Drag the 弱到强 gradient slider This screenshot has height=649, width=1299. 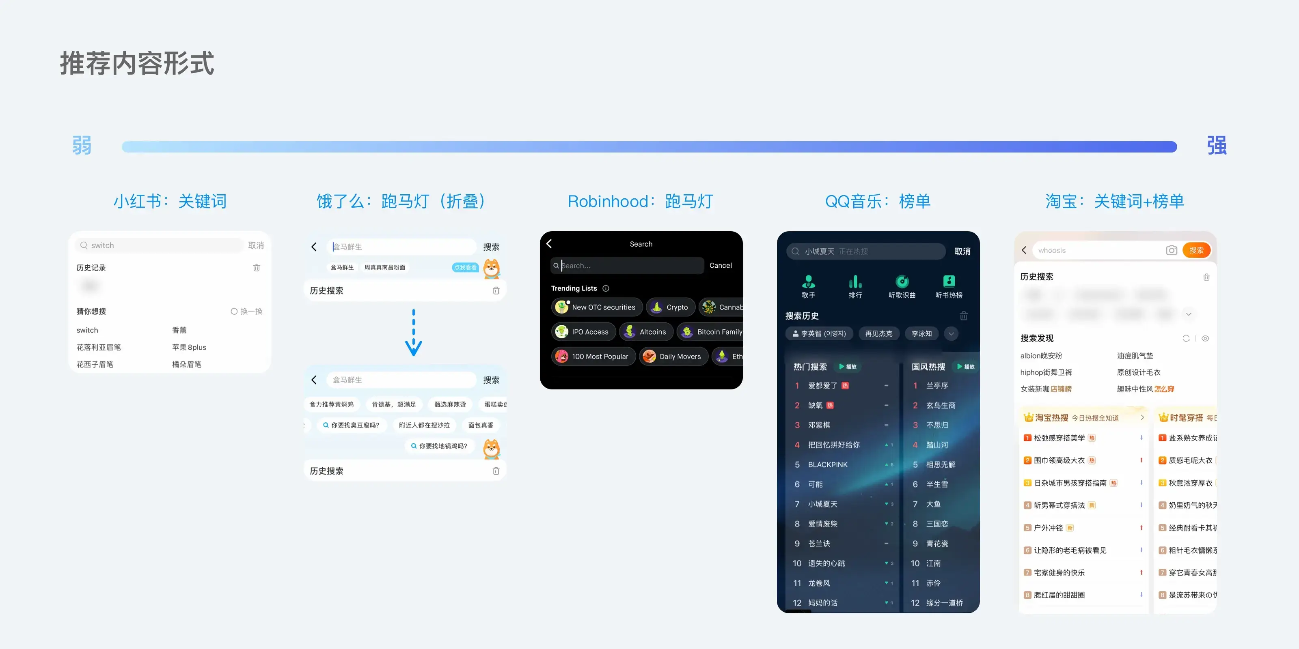pos(649,146)
